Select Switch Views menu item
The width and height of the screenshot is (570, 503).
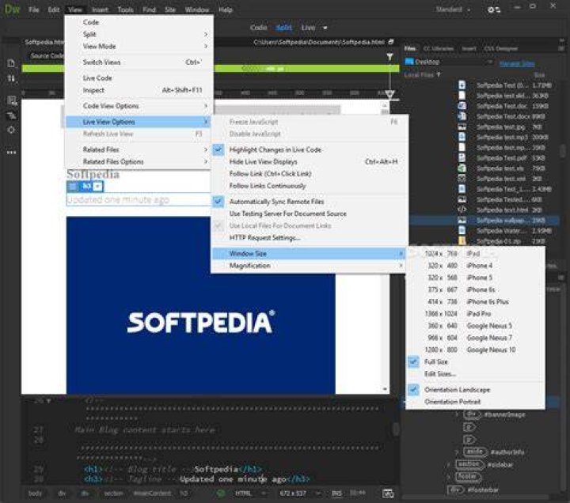point(139,62)
